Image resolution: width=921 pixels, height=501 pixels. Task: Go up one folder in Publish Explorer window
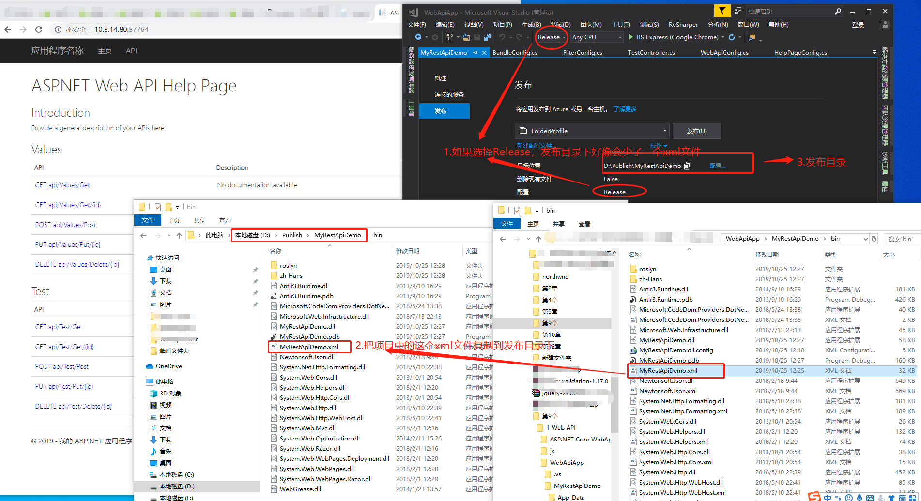click(x=179, y=235)
